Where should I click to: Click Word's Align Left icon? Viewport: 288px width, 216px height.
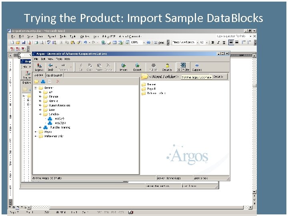pyautogui.click(x=231, y=42)
